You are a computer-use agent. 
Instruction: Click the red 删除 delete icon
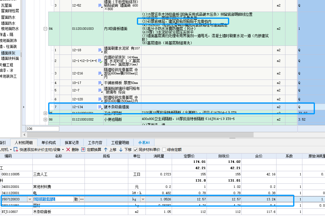(x=68, y=149)
